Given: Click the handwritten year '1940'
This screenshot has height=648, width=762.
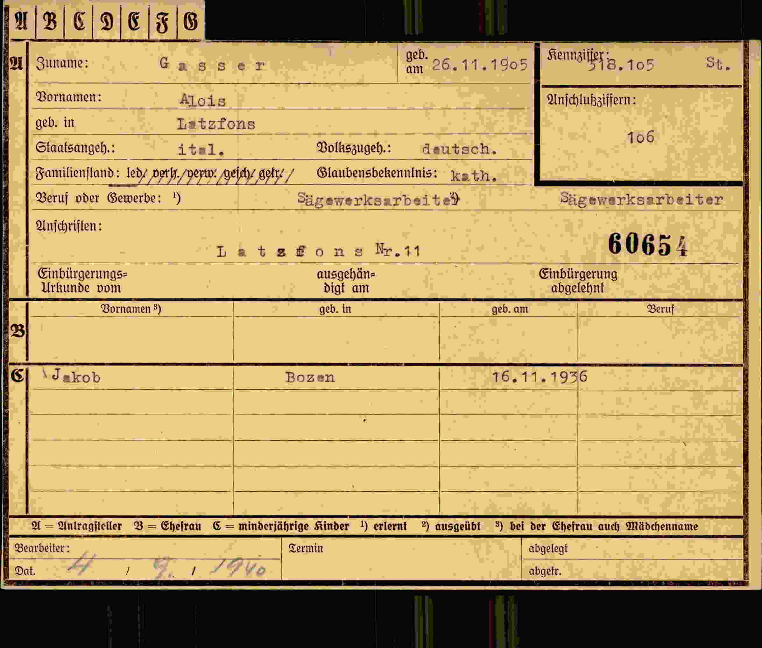Looking at the screenshot, I should click(238, 567).
